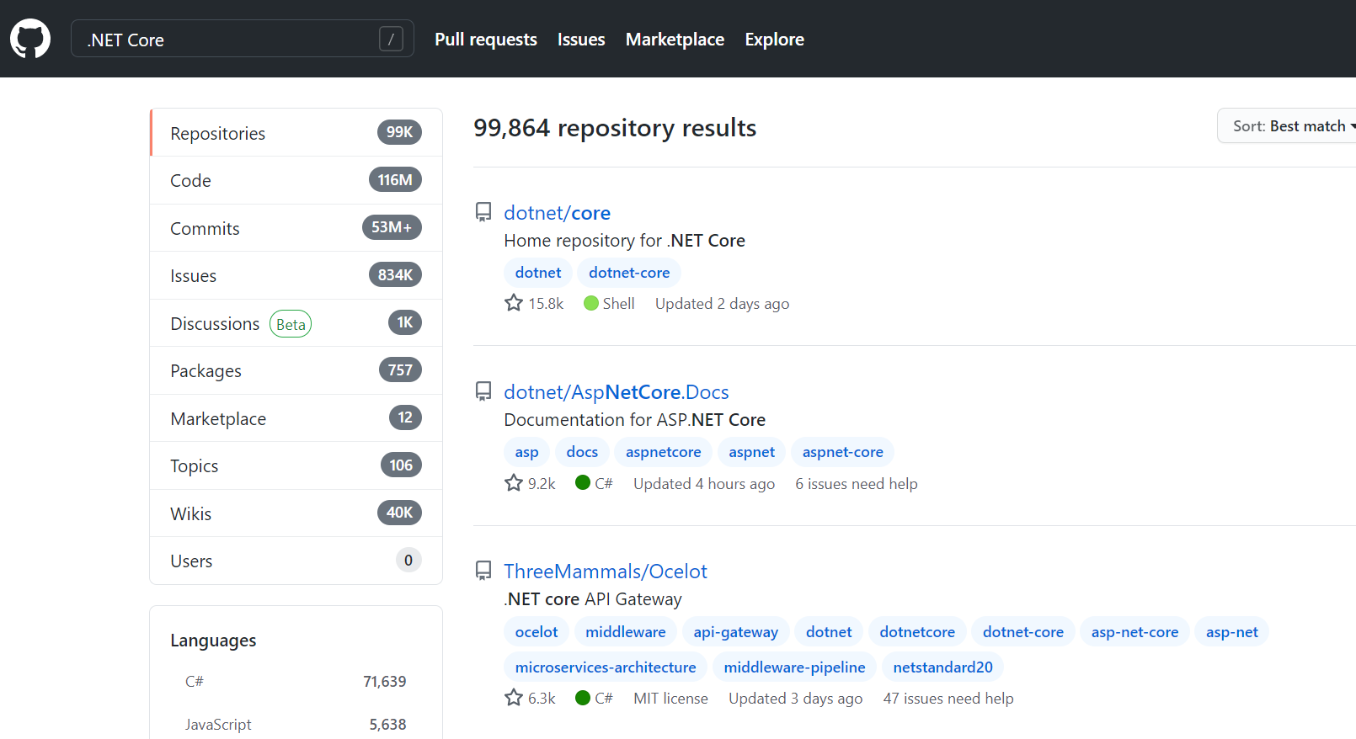
Task: Click dotnet-core tag under Ocelot result
Action: [1022, 632]
